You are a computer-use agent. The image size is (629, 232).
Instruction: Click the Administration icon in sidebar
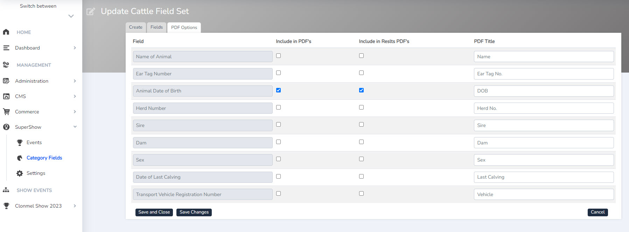click(6, 81)
